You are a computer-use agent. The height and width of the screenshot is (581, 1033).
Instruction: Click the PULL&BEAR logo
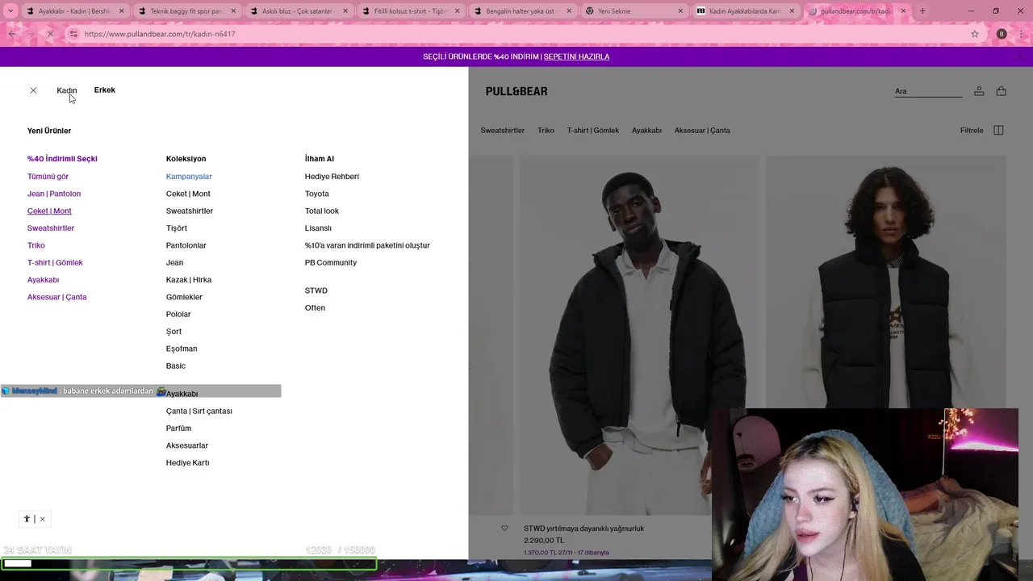click(x=516, y=91)
